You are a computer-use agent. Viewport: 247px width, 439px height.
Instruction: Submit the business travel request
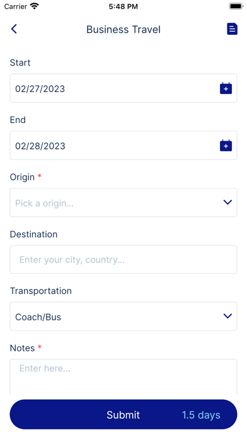point(123,414)
